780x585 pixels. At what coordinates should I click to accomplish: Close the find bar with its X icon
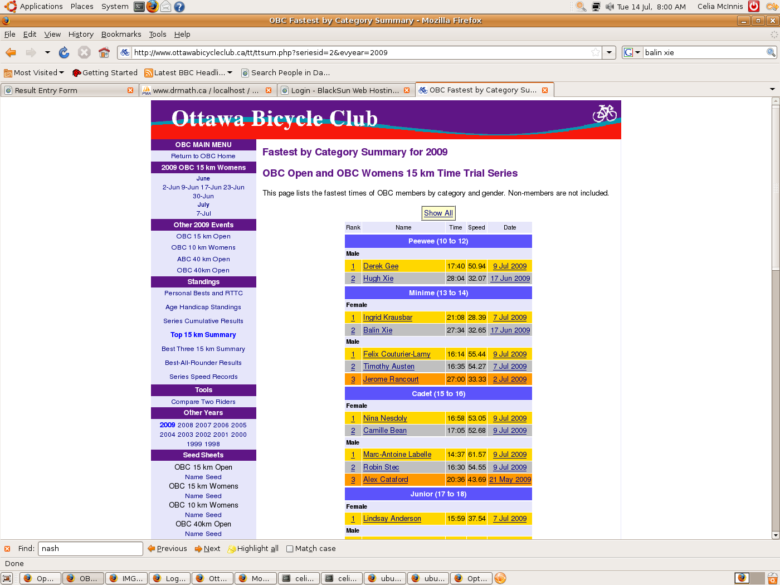[7, 549]
